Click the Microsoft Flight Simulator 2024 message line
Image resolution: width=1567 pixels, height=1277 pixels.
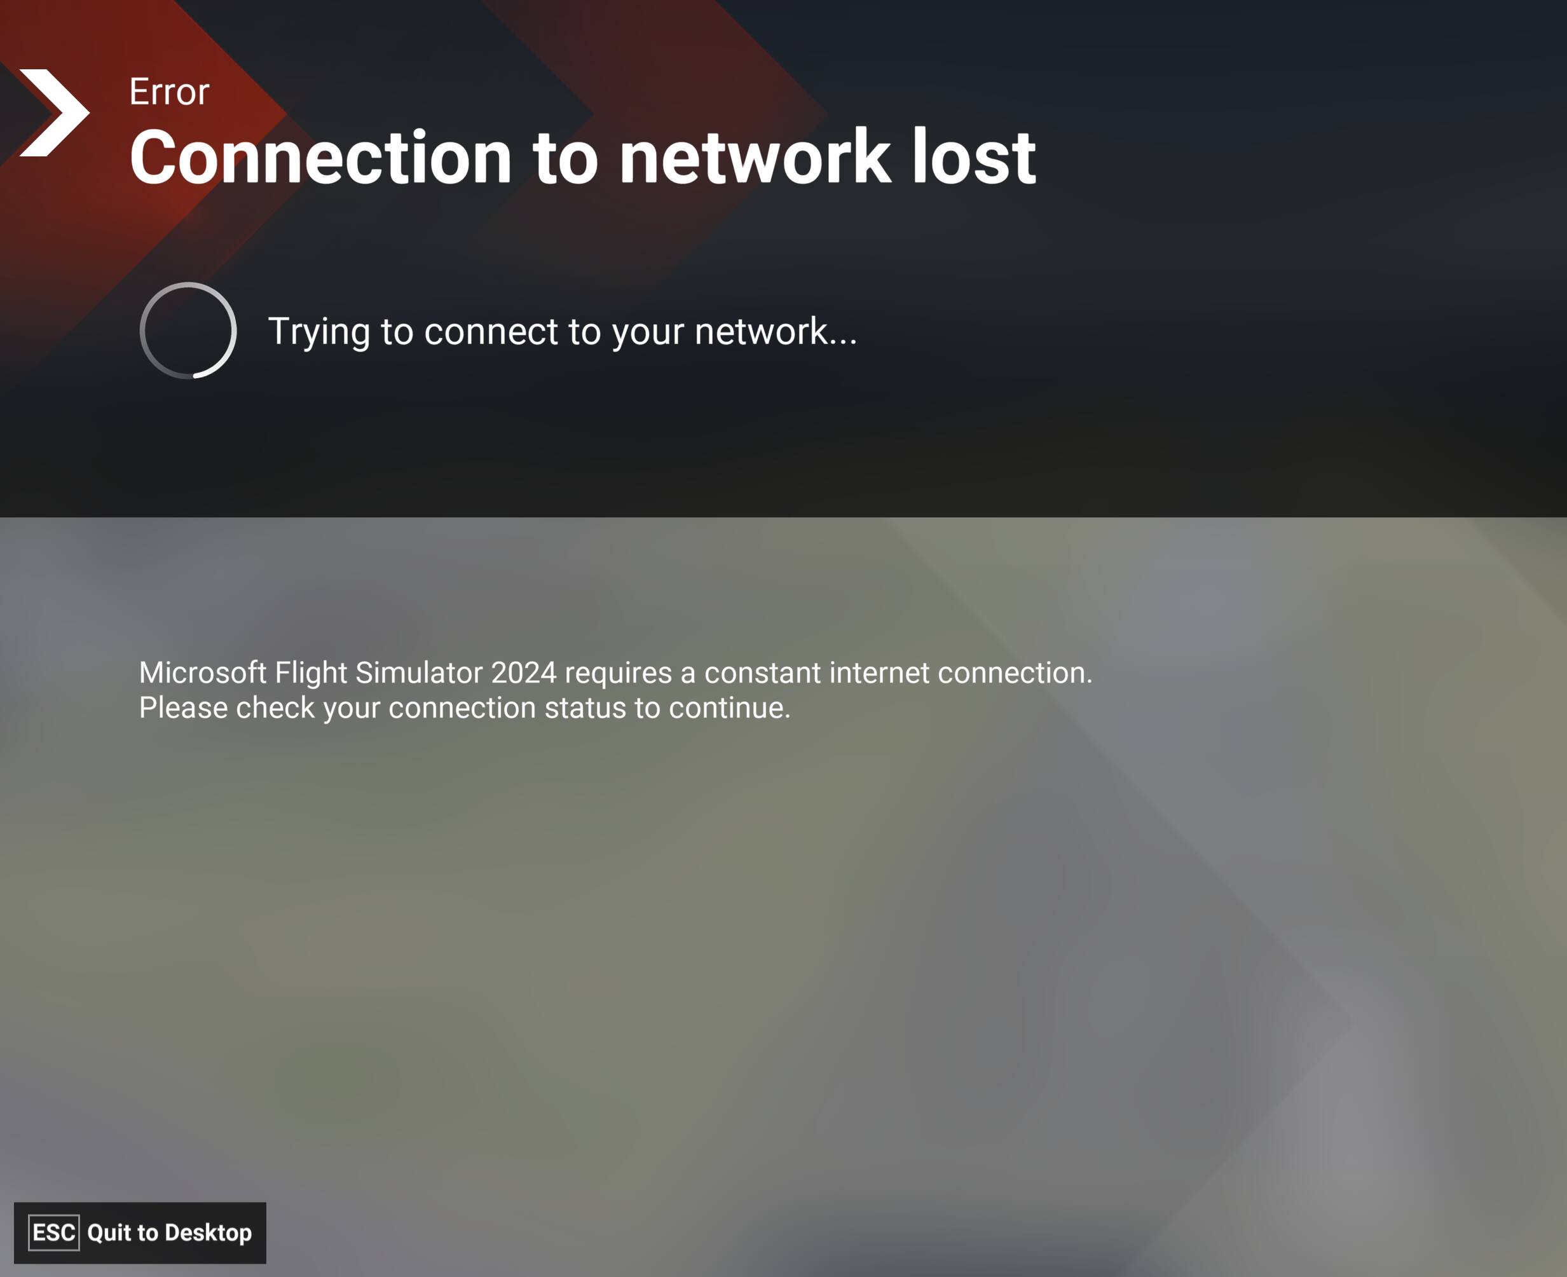(616, 673)
